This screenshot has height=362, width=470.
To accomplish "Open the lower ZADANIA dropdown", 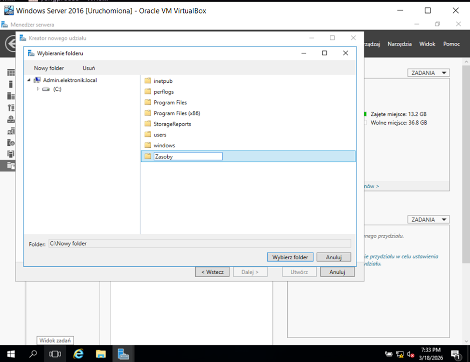I will (428, 220).
